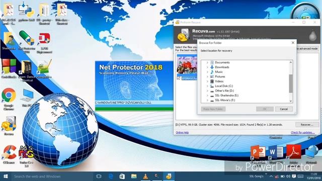Screen dimensions: 322x181
Task: Expand the SSL-Shailendra (E:) drive
Action: click(207, 96)
